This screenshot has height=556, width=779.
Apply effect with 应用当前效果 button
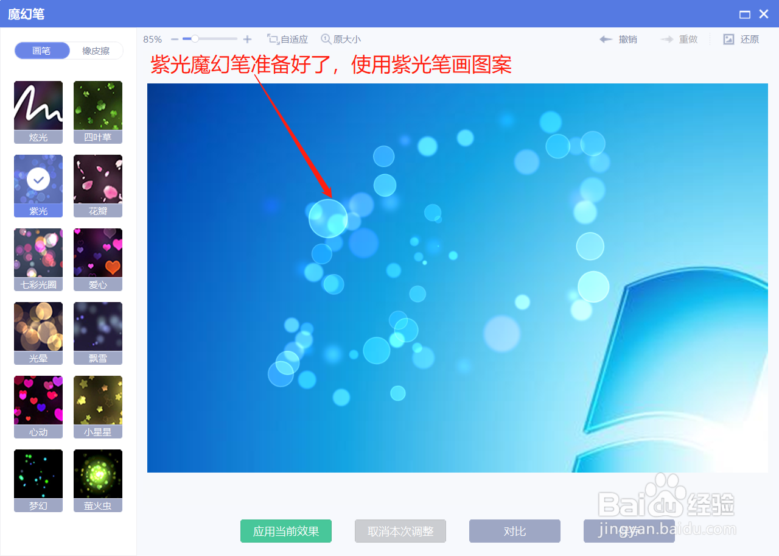pos(286,531)
